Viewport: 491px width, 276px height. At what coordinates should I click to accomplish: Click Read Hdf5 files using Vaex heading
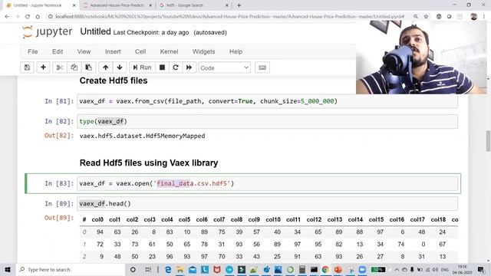click(x=149, y=163)
